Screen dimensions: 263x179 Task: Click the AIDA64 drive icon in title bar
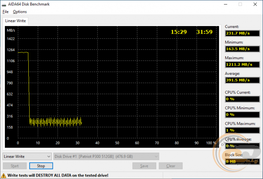coord(4,5)
